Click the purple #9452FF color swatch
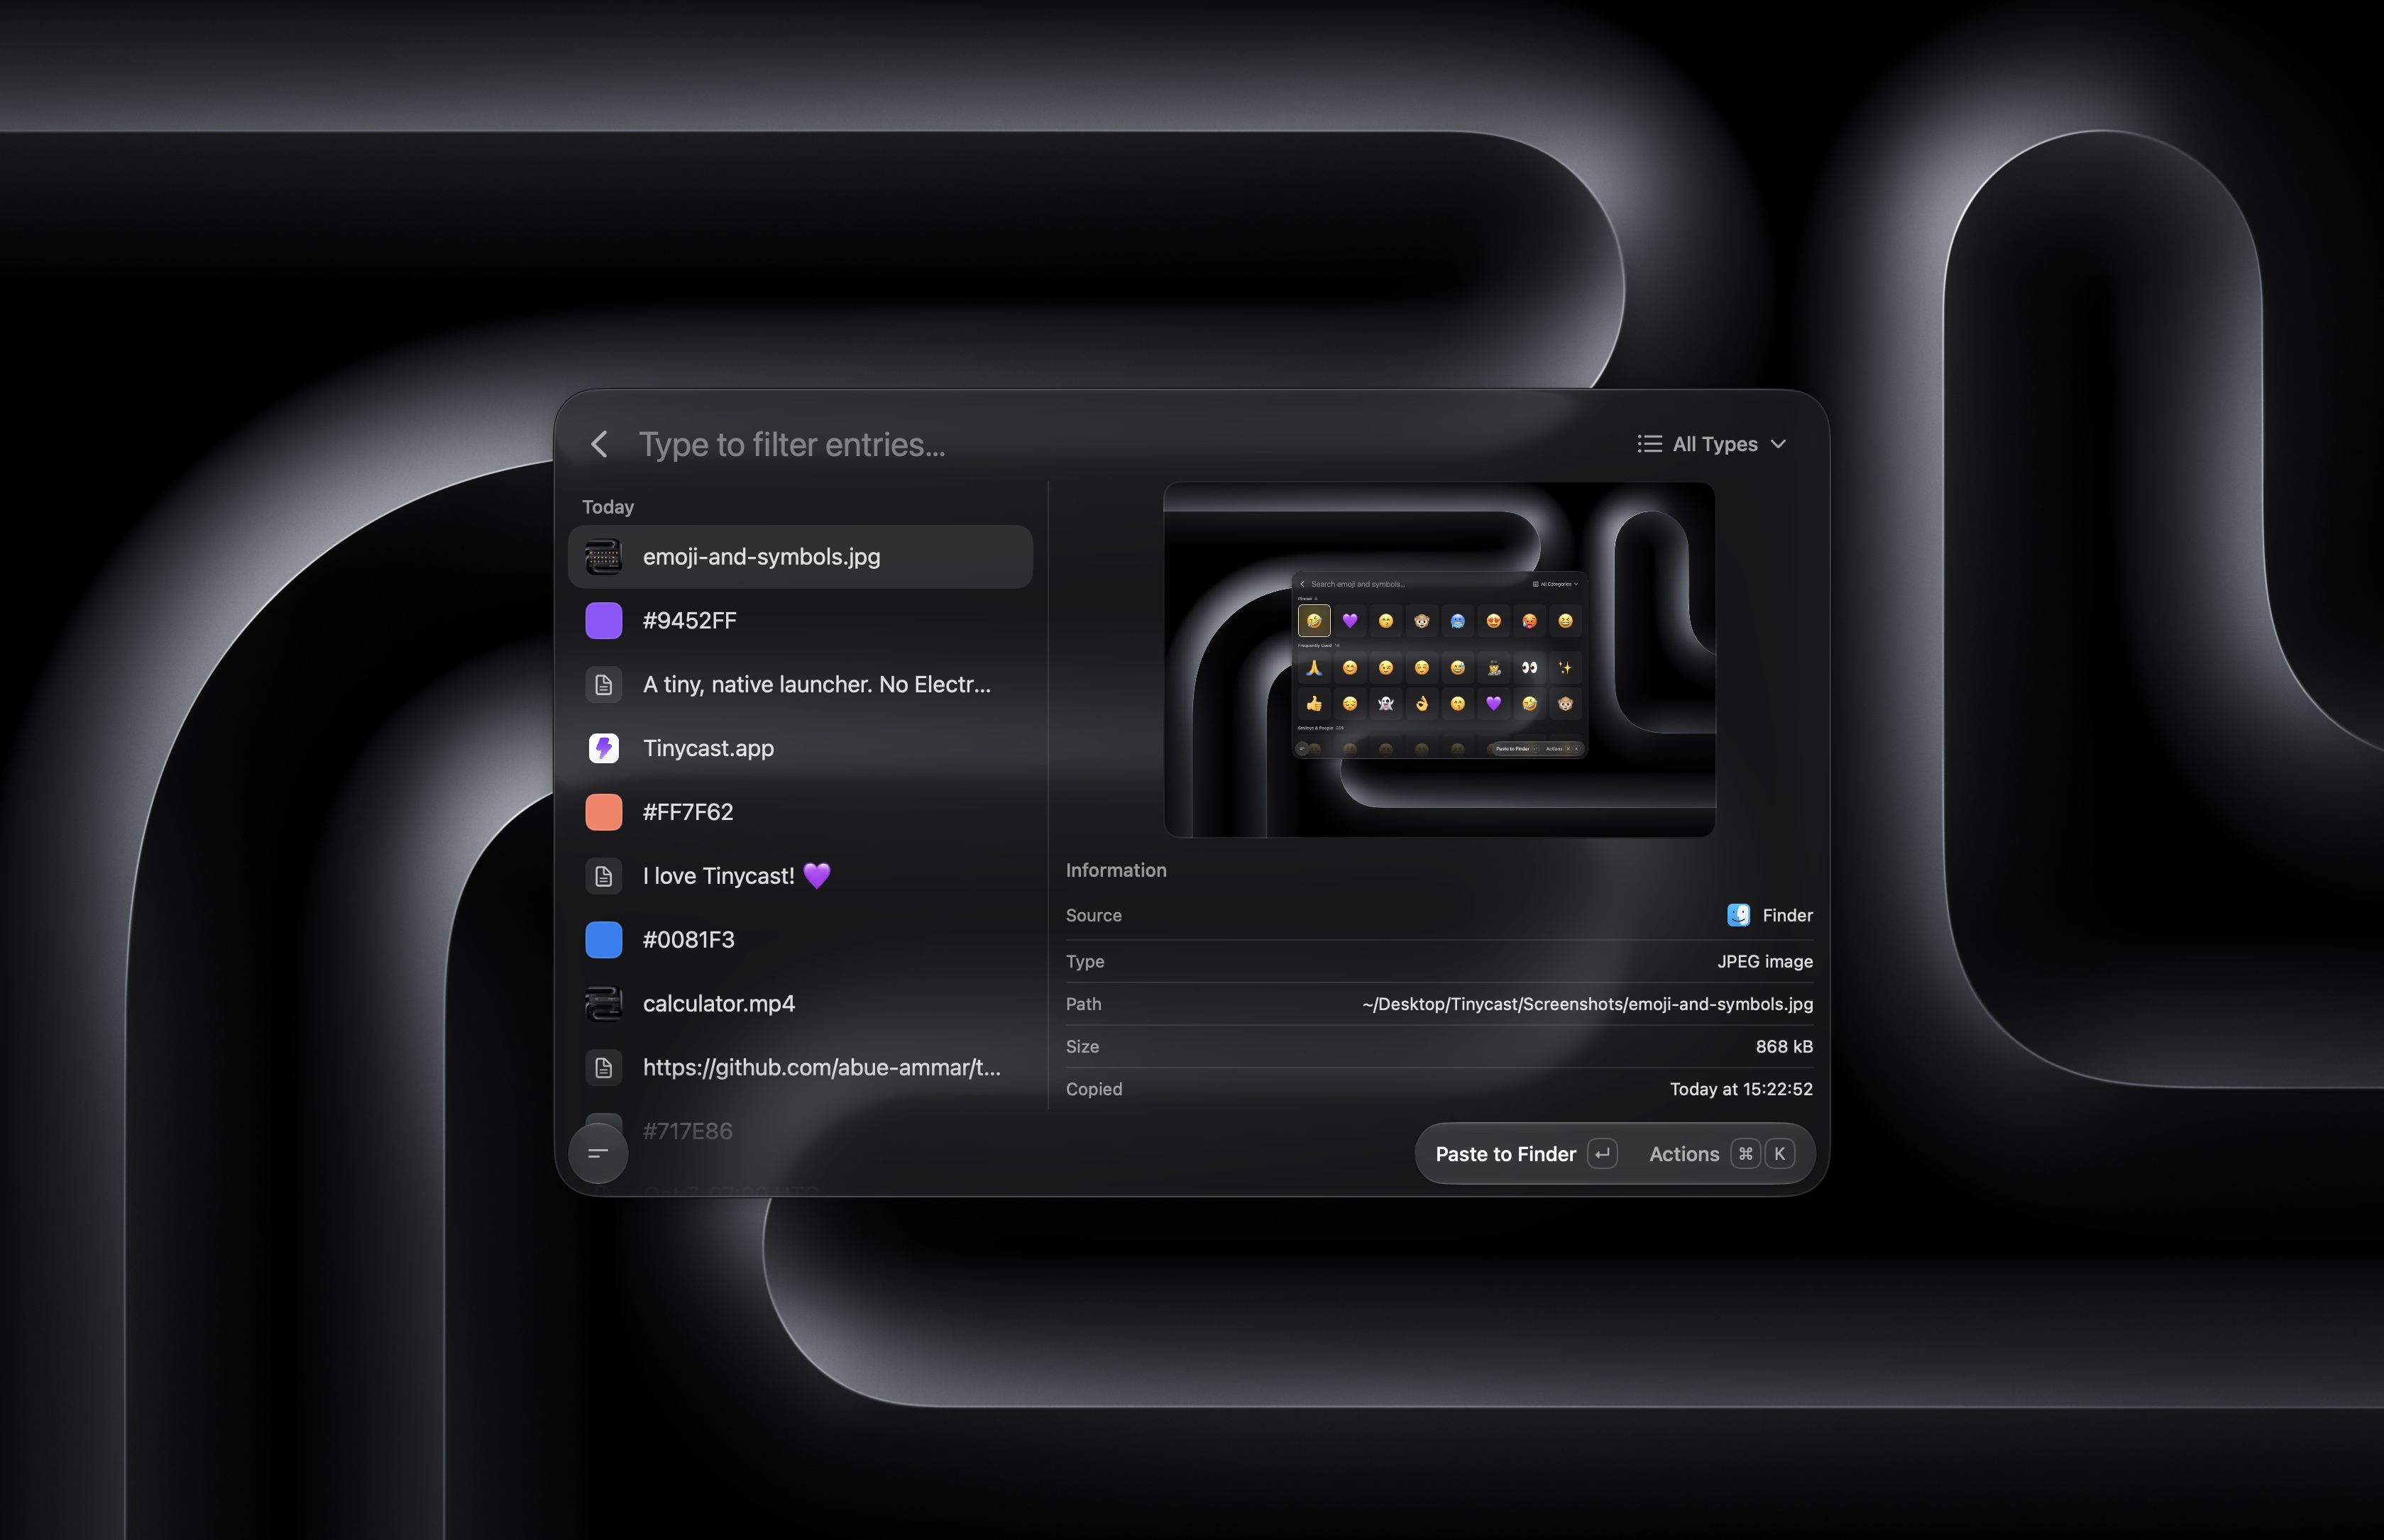The height and width of the screenshot is (1540, 2384). point(603,621)
